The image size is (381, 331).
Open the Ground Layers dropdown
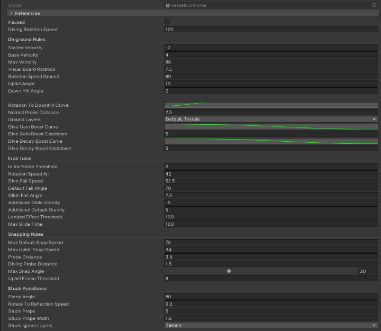[x=270, y=119]
